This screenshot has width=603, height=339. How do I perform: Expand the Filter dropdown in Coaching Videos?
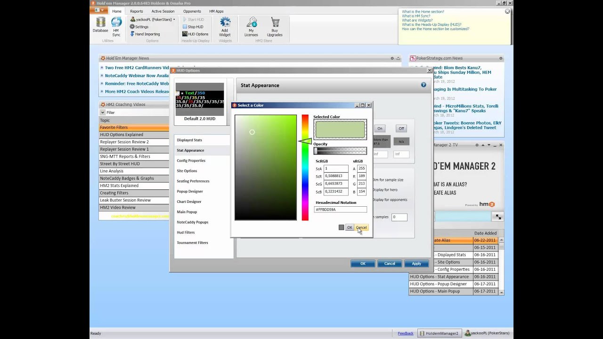[102, 113]
